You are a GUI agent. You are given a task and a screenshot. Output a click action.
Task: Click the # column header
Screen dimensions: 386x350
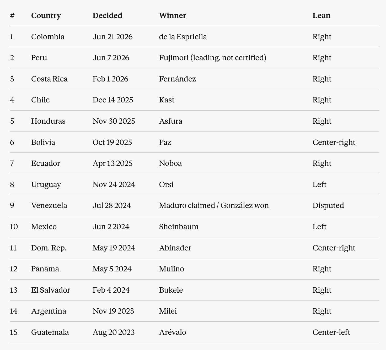[x=12, y=15]
